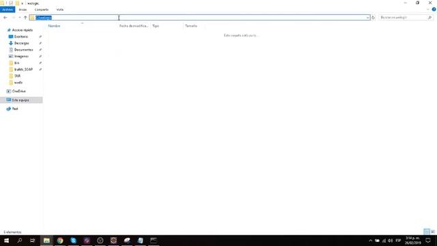Open the Inicio ribbon tab

click(23, 10)
